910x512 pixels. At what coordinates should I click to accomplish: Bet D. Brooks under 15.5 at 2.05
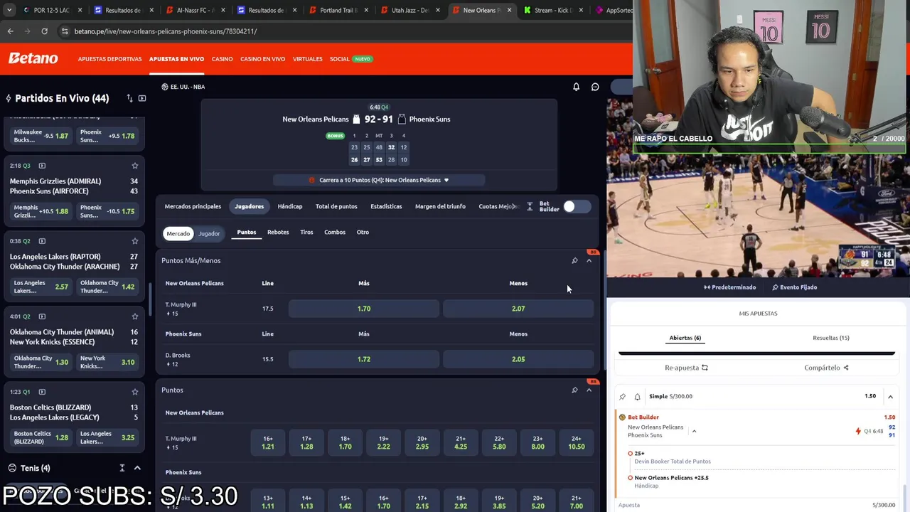point(518,359)
